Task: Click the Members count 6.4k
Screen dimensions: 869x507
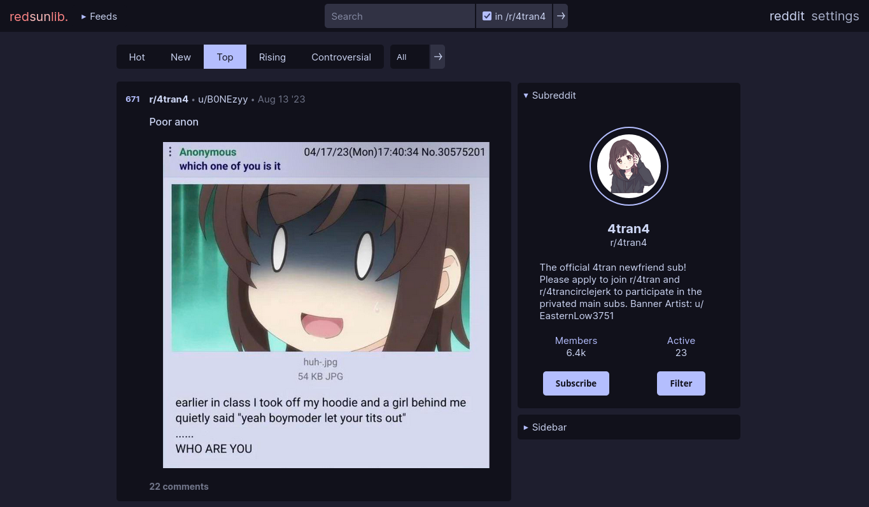Action: pyautogui.click(x=576, y=353)
